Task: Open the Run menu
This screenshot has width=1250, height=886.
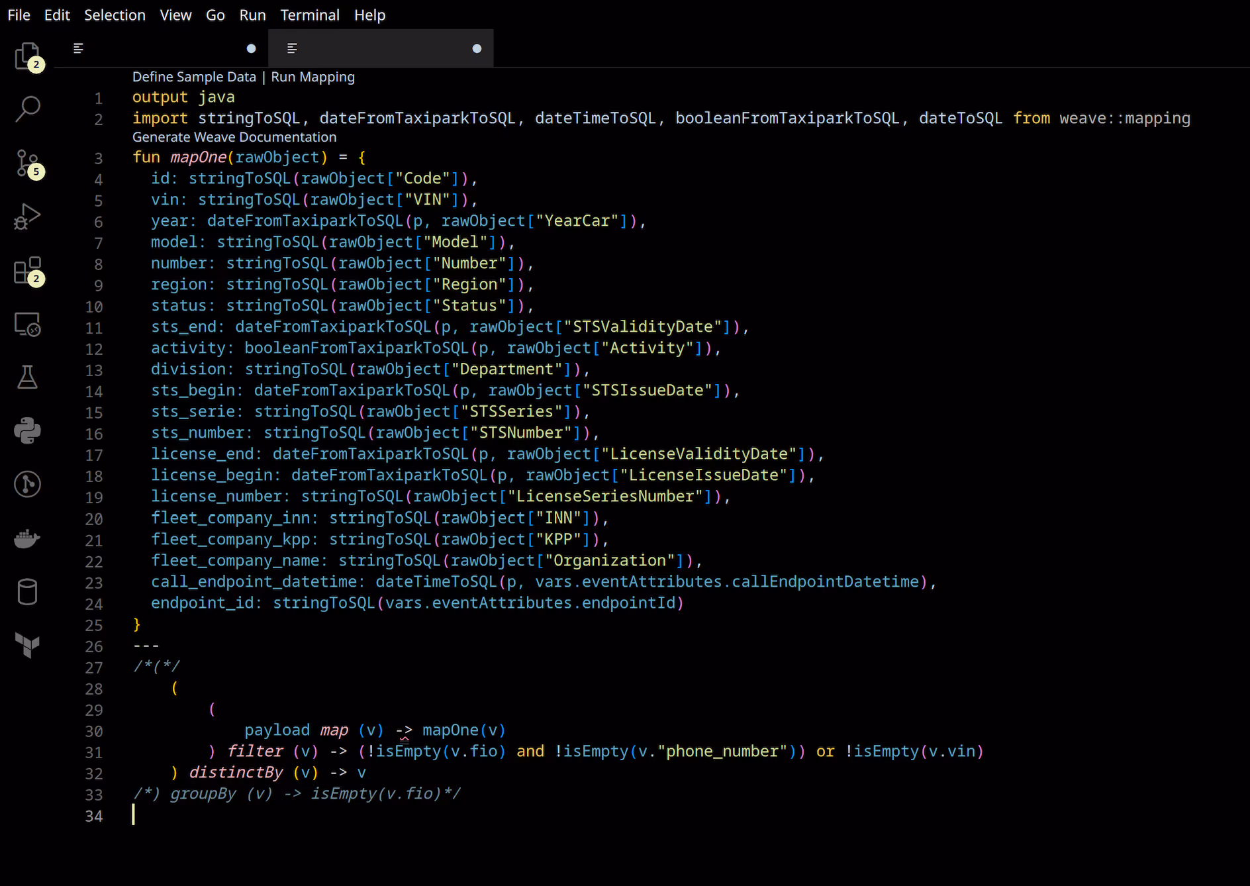Action: pyautogui.click(x=252, y=15)
